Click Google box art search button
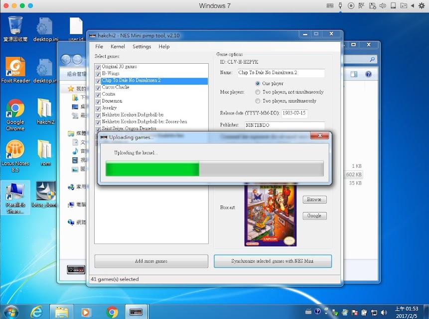 [x=314, y=215]
